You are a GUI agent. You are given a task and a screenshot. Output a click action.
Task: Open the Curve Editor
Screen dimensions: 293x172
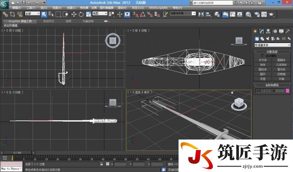[233, 14]
